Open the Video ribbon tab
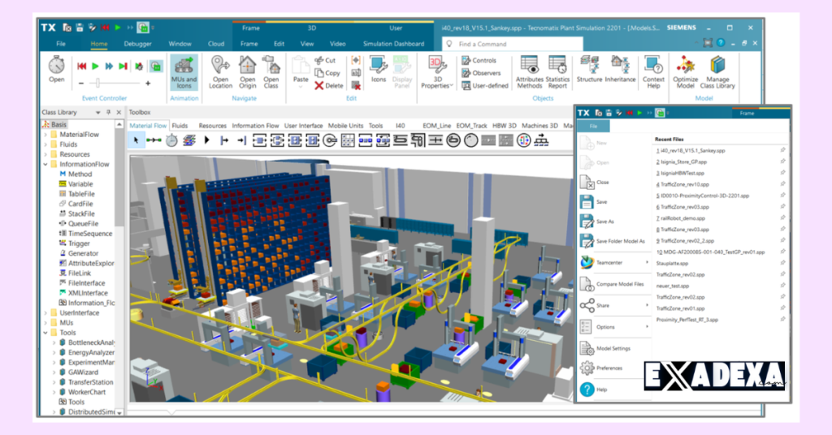 (337, 44)
